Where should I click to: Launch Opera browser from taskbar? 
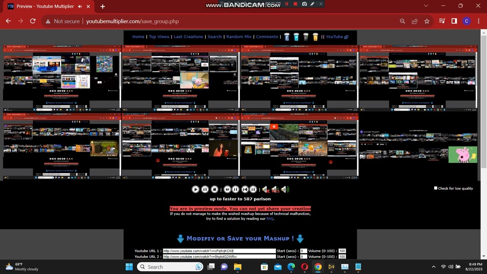coord(304,267)
